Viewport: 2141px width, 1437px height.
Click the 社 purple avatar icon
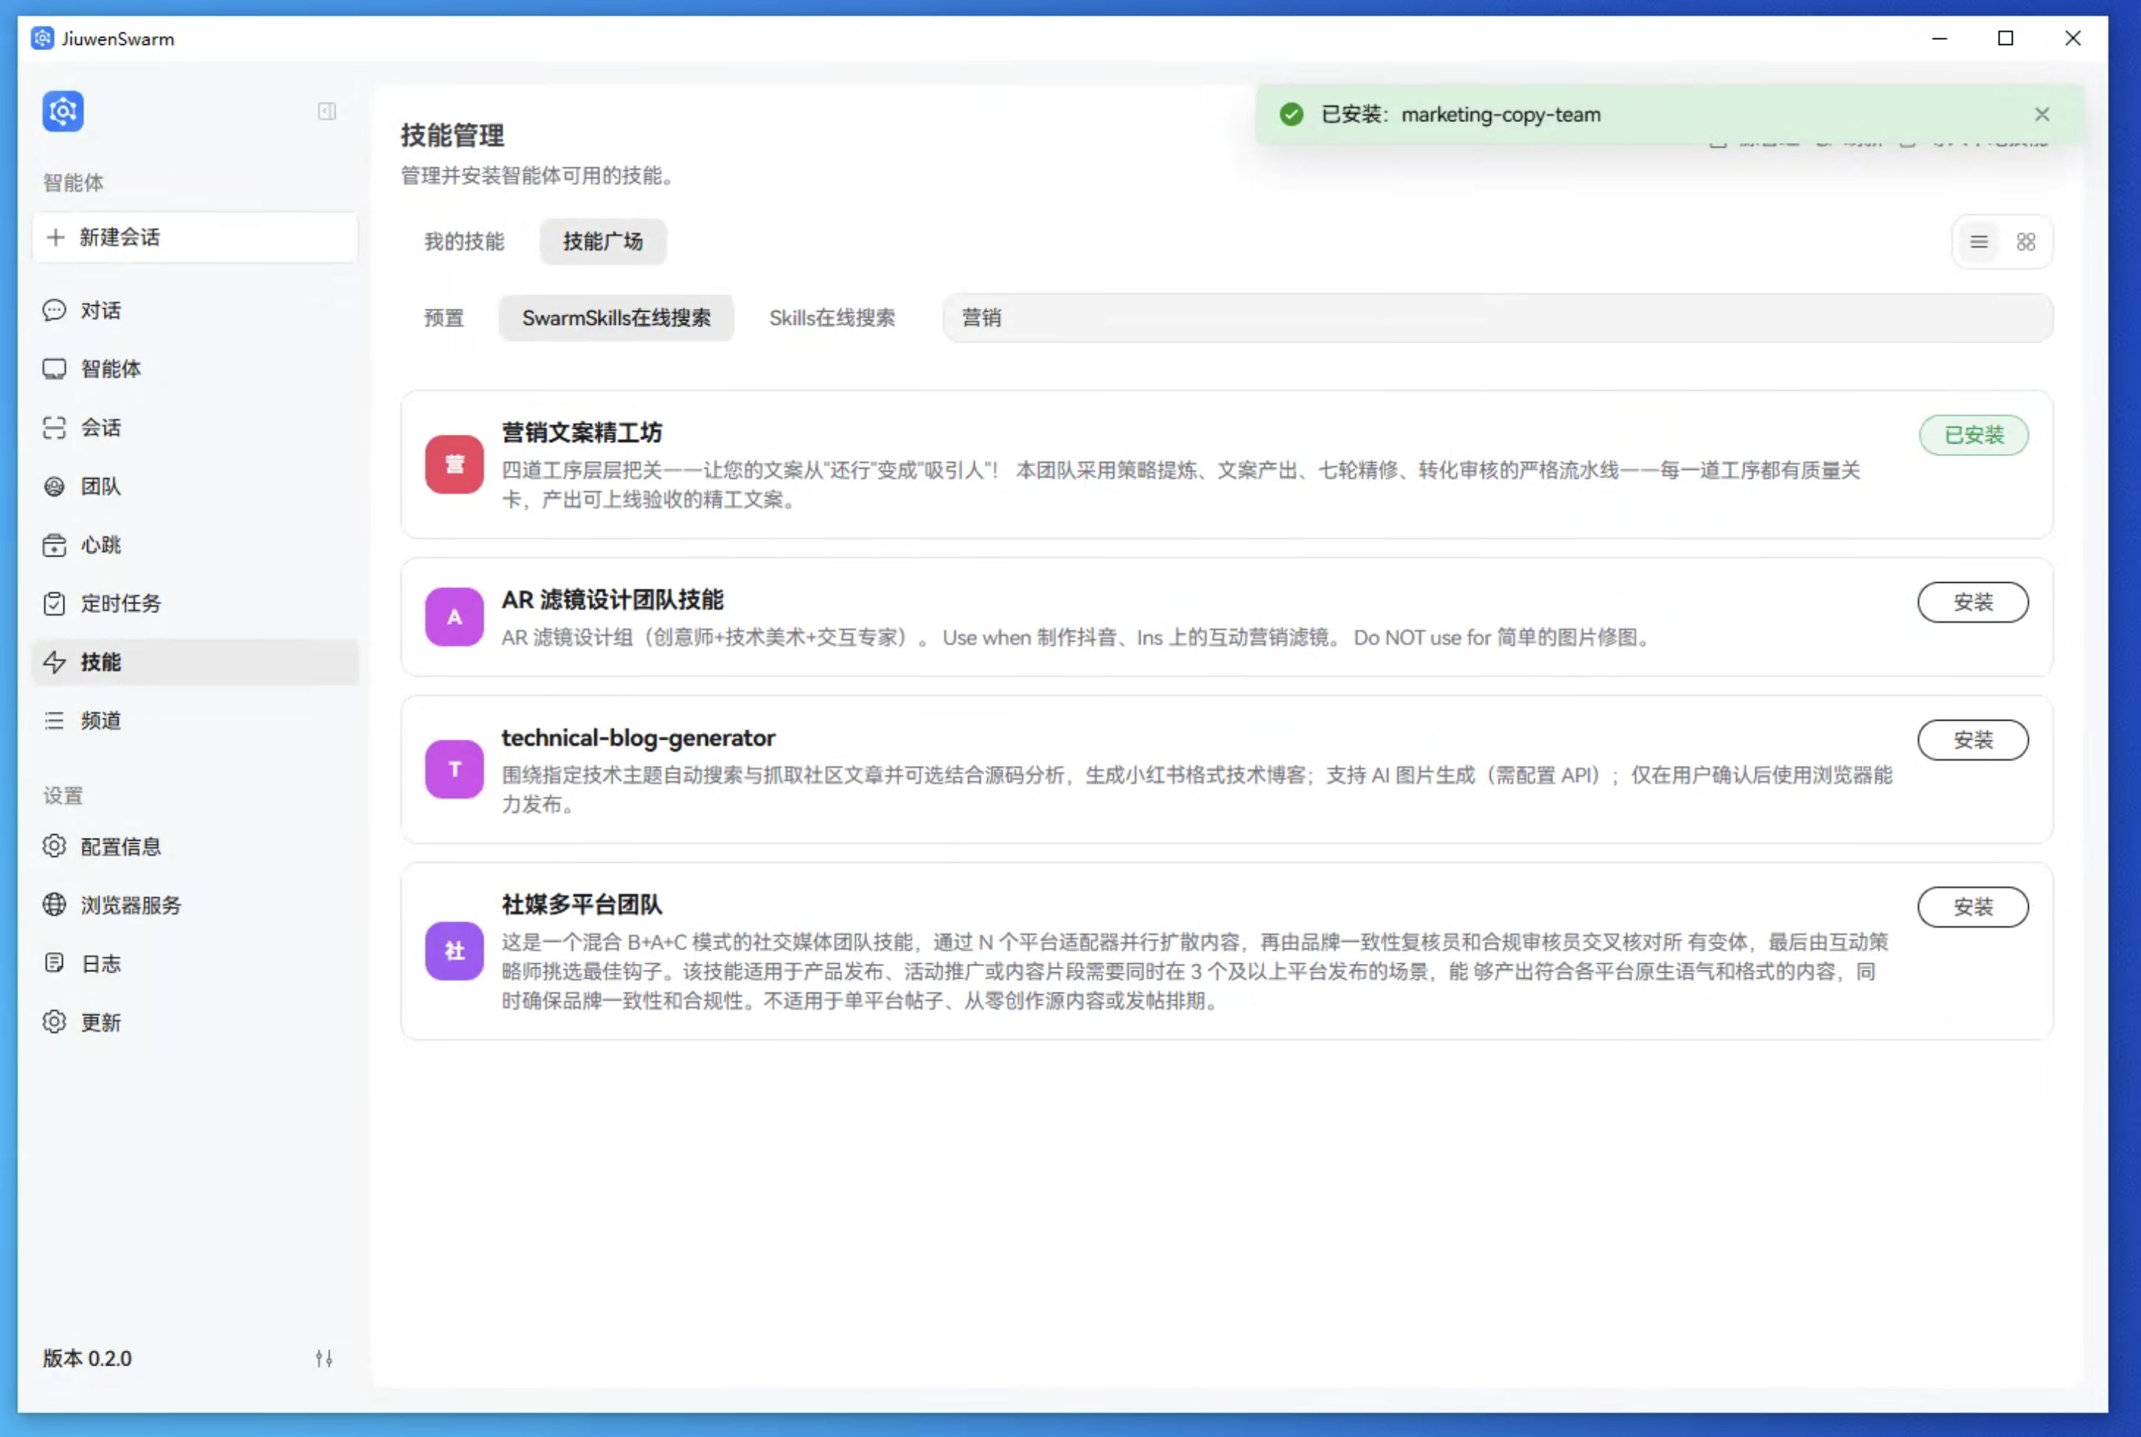pos(454,951)
